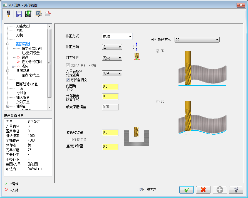Click tree scrollbar down arrow
Image resolution: width=248 pixels, height=198 pixels.
(49, 107)
